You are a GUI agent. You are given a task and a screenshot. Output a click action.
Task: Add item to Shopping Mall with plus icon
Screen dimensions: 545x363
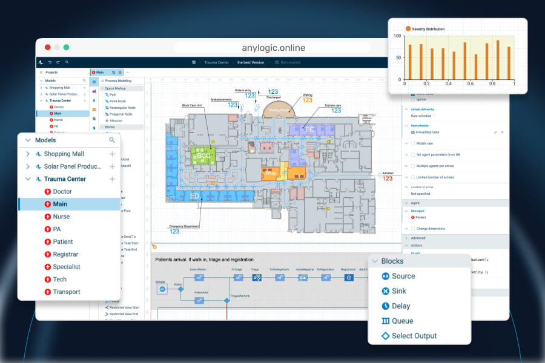pyautogui.click(x=112, y=154)
